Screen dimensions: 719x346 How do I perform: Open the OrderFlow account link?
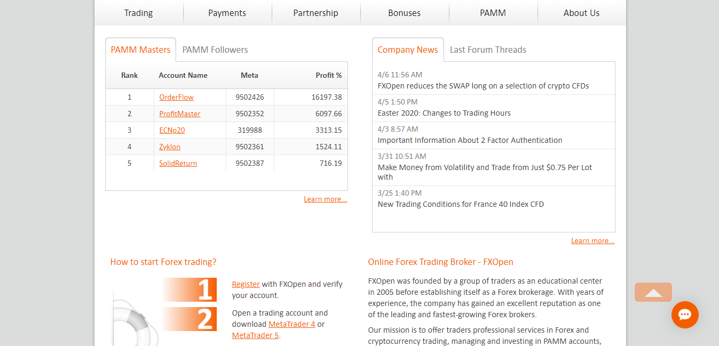click(x=176, y=97)
